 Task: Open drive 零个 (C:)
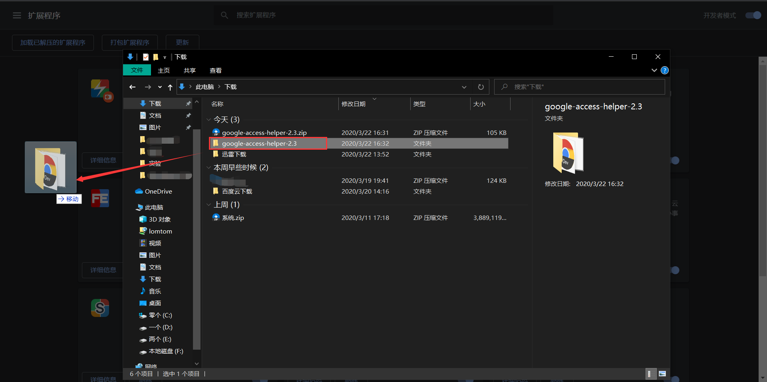click(x=160, y=315)
